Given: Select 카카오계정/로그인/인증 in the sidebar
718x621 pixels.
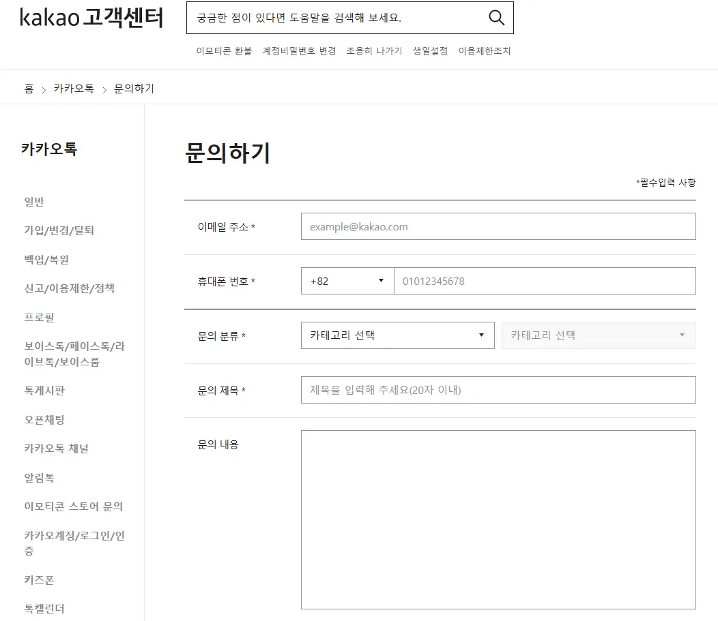Looking at the screenshot, I should click(74, 543).
